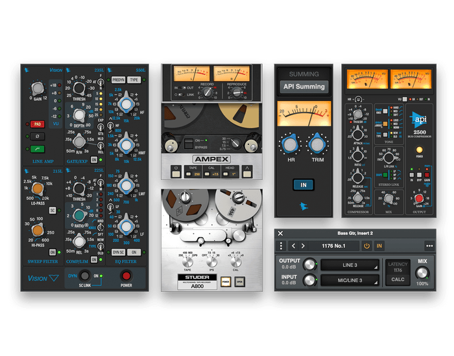Toggle the phase invert (Ø) button
Screen dimensions: 454x356
(38, 137)
